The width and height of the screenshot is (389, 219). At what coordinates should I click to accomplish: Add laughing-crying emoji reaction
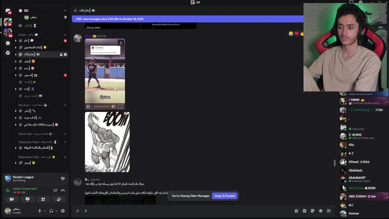coord(291,33)
